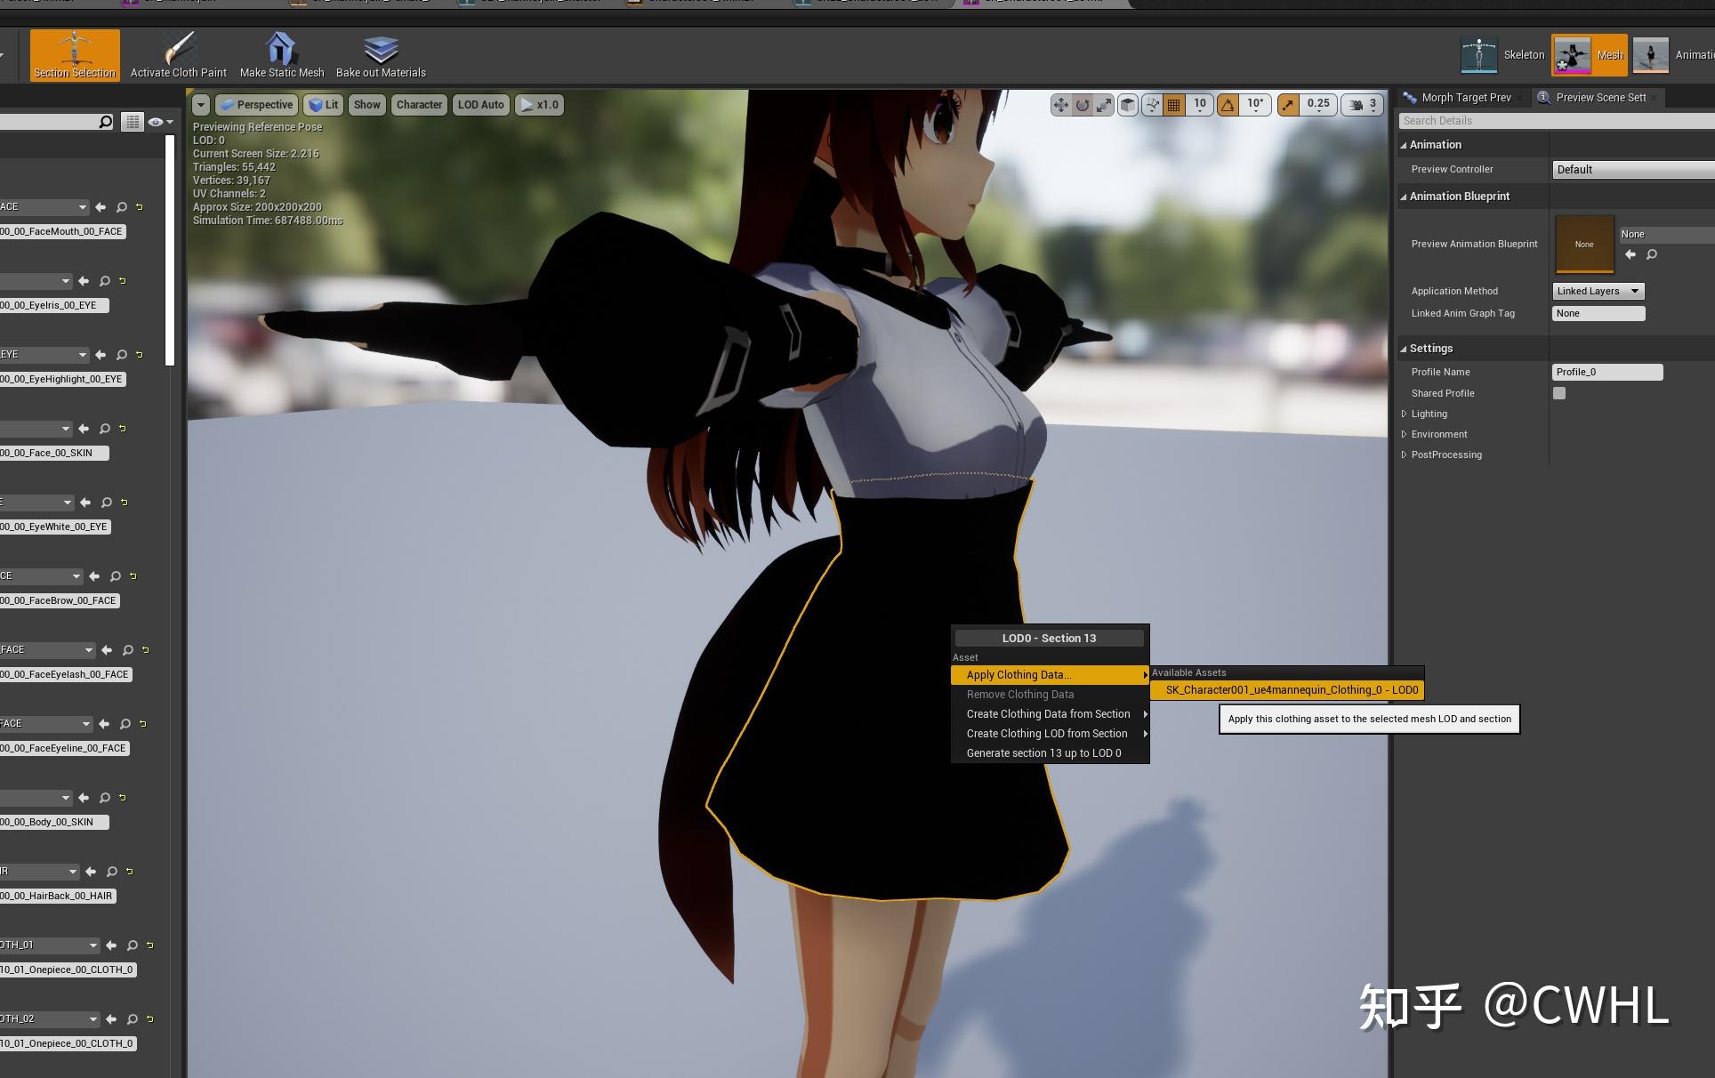Select SK_Character001_ue4mannequin_Clothing_0 - LOD0 asset
1715x1078 pixels.
(1291, 689)
